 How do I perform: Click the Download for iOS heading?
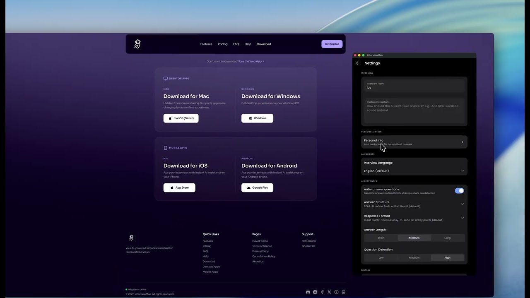click(185, 166)
